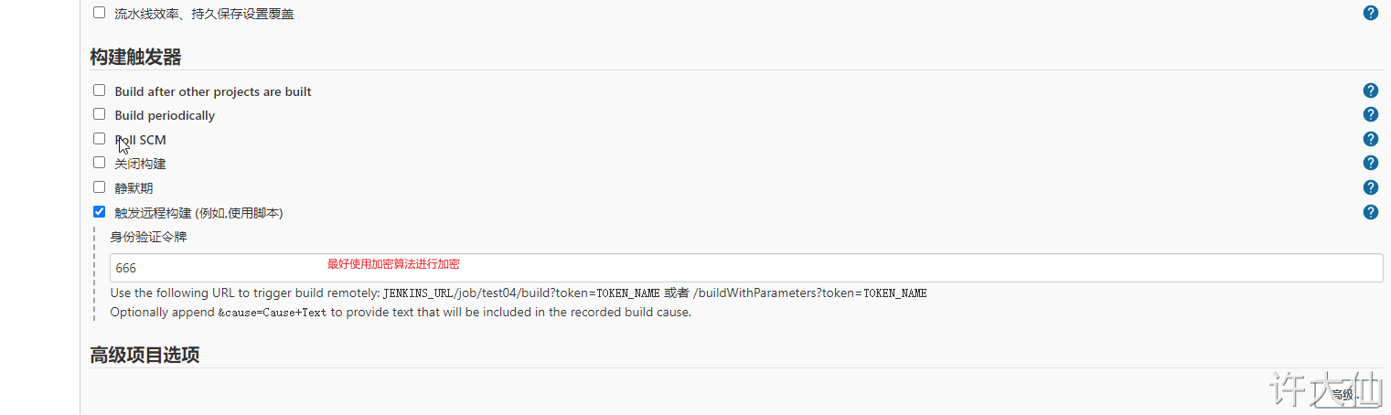Select the Build periodically label text

pyautogui.click(x=165, y=115)
